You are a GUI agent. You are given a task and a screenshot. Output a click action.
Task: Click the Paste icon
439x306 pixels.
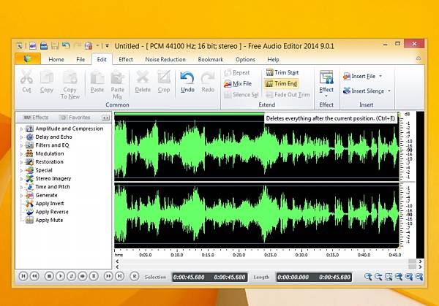[97, 77]
